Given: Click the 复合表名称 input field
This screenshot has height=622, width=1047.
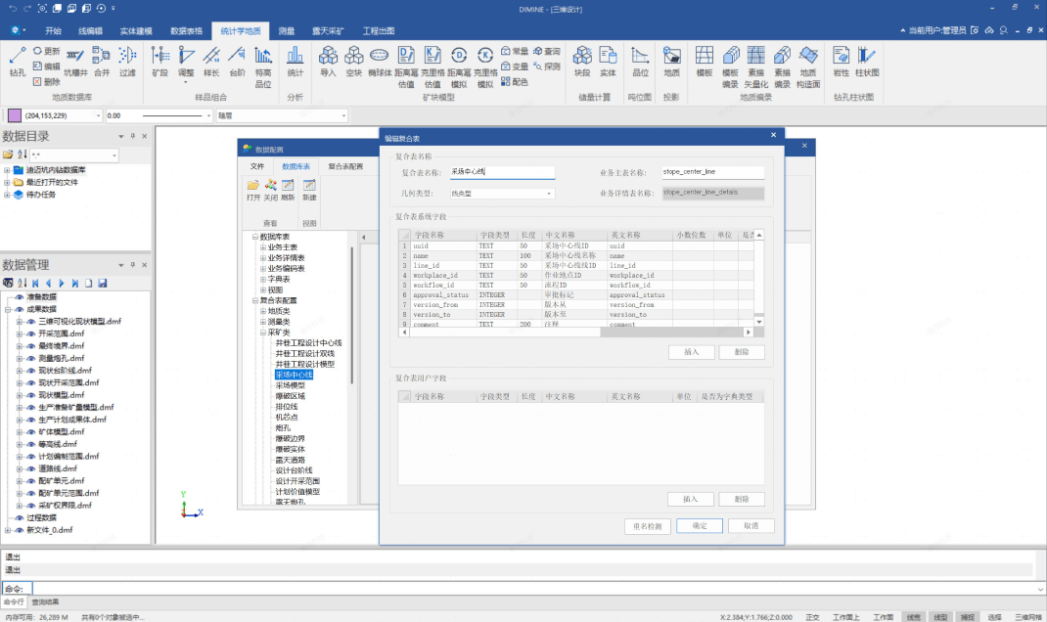Looking at the screenshot, I should (502, 172).
